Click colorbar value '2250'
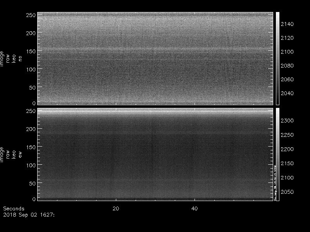Image resolution: width=310 pixels, height=232 pixels. [x=287, y=135]
